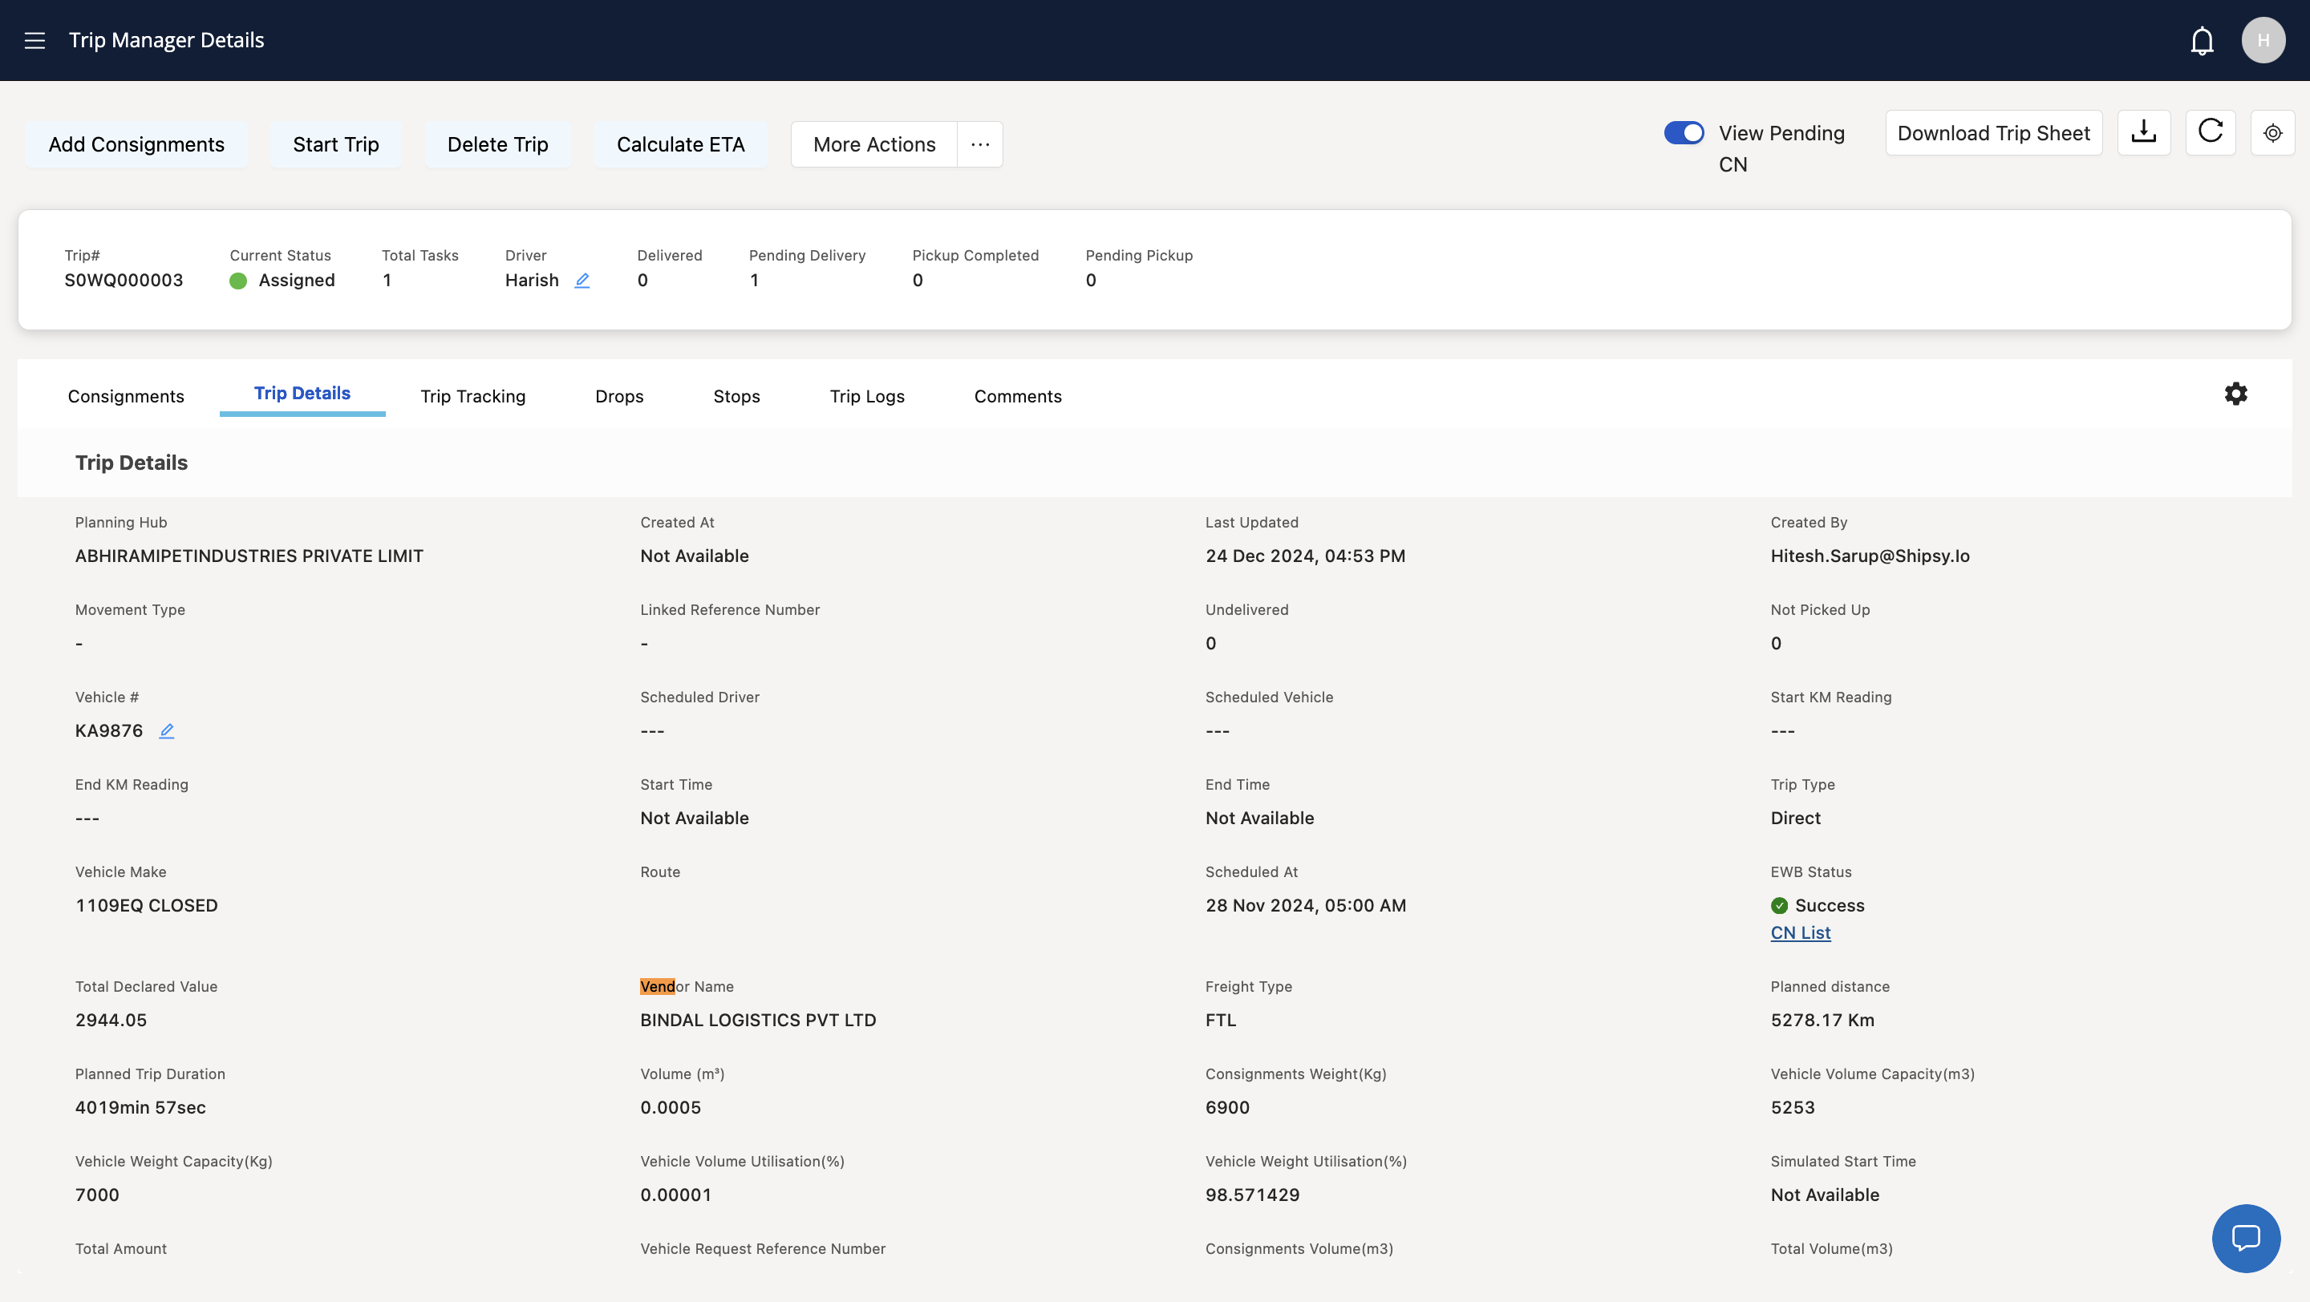Click vehicle weight capacity 7000
This screenshot has height=1302, width=2310.
(97, 1195)
